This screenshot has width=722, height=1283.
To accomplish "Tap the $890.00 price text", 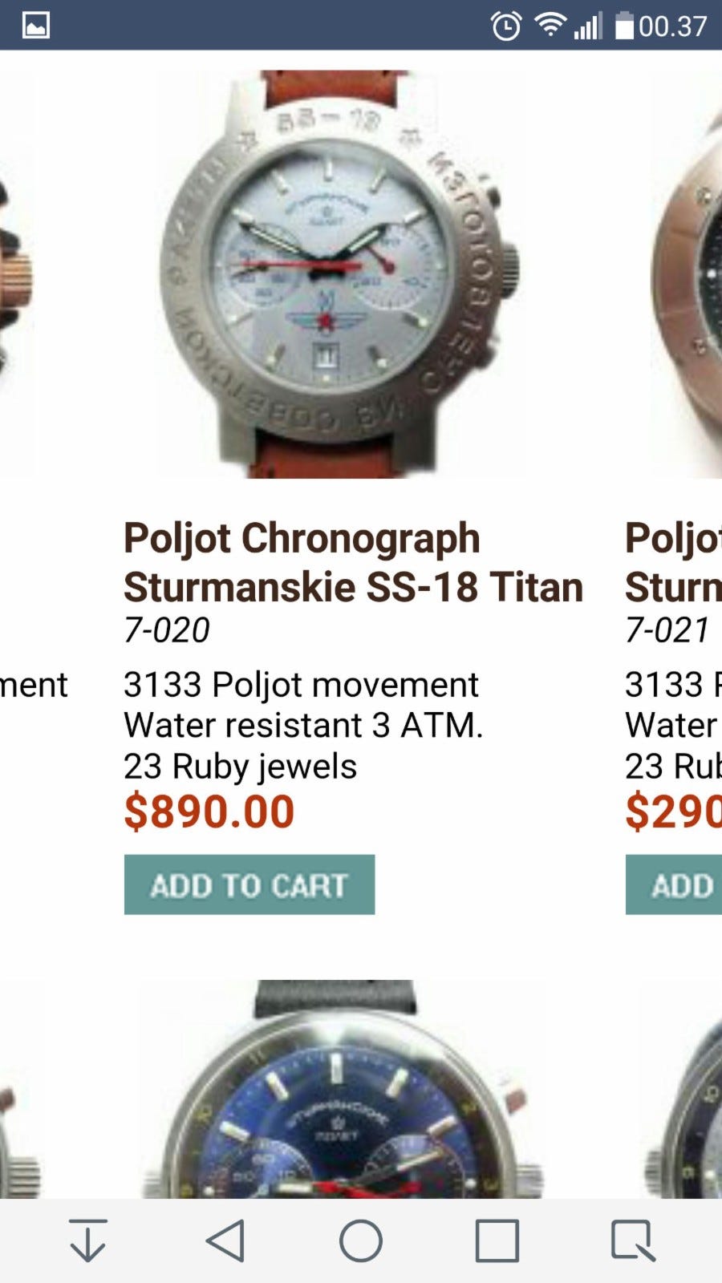I will click(x=209, y=811).
